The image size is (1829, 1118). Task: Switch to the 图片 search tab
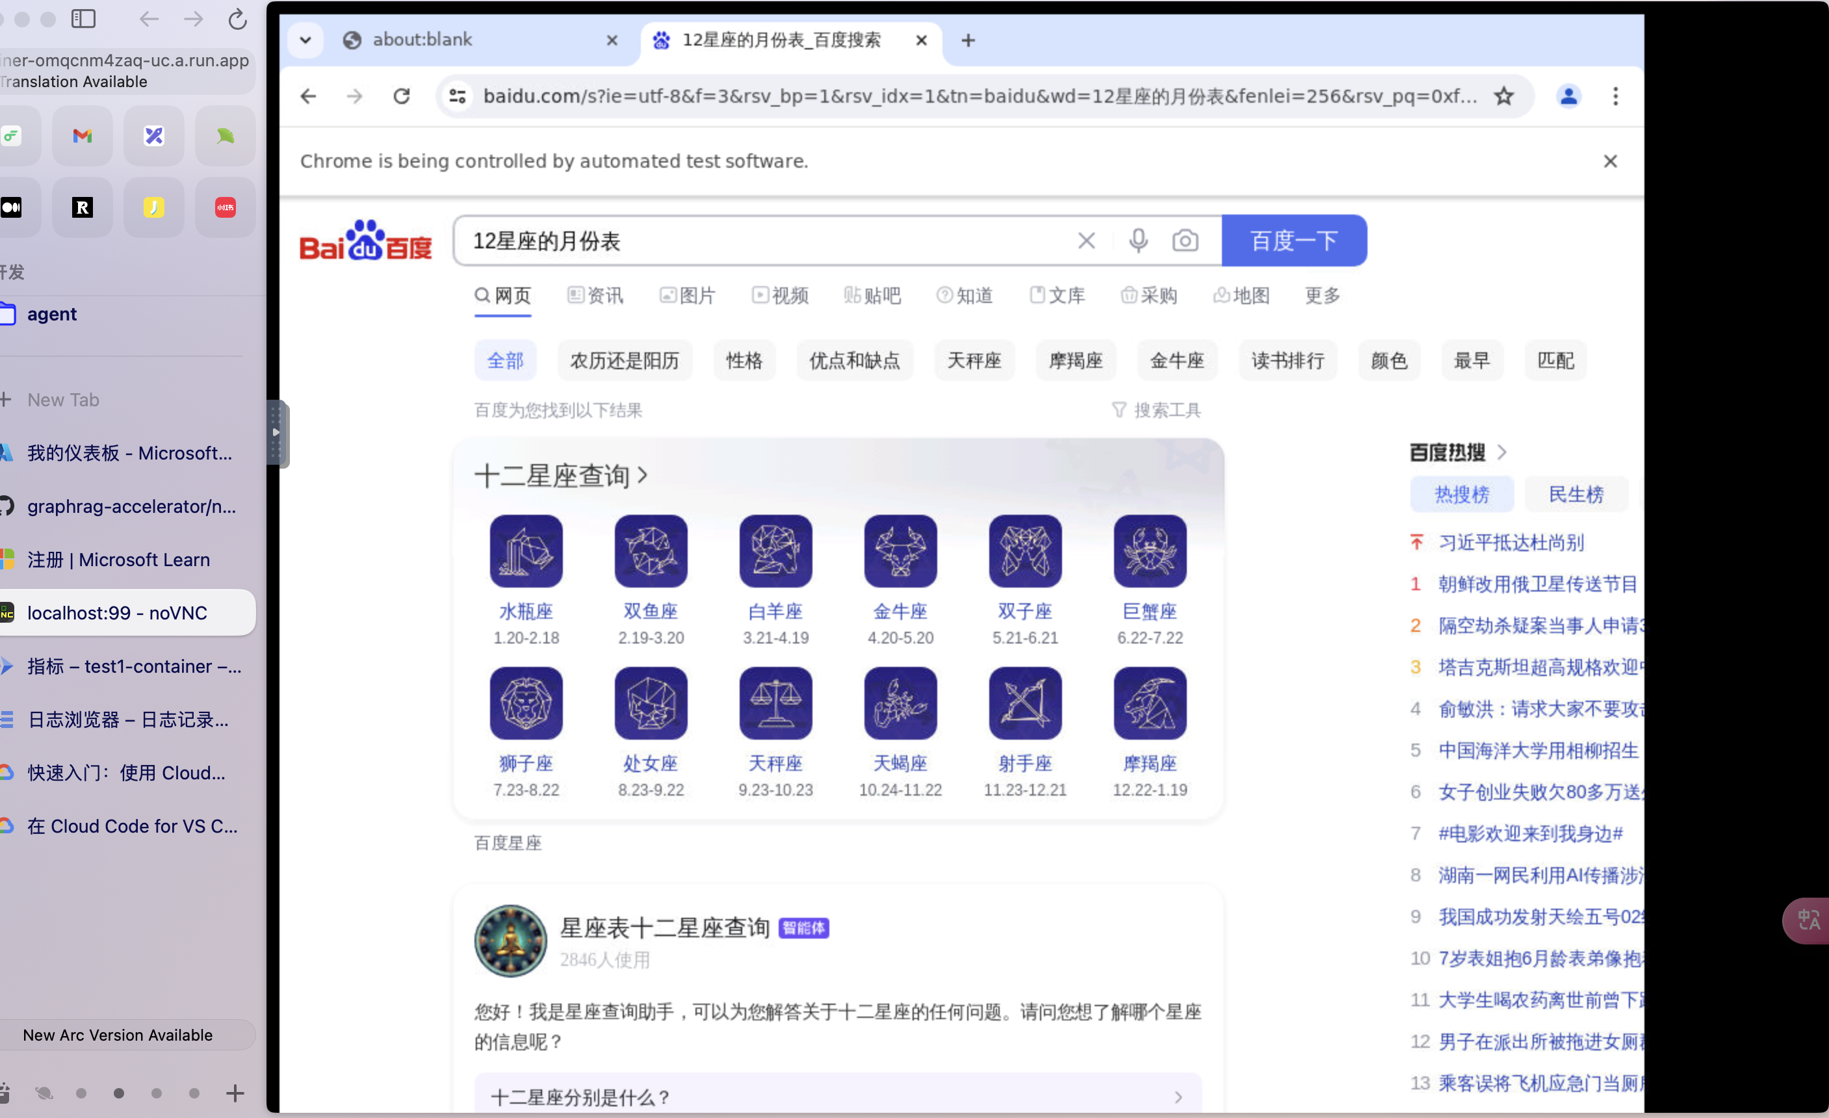pos(688,296)
